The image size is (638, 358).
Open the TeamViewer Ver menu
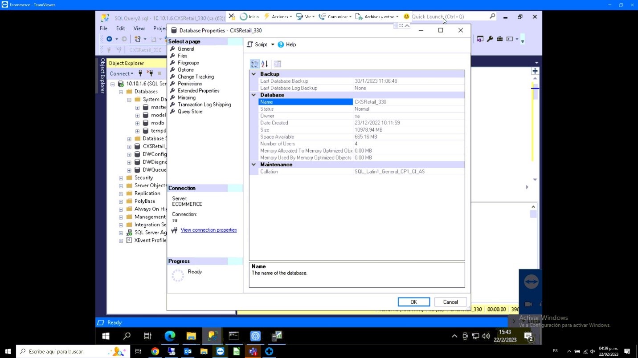306,17
